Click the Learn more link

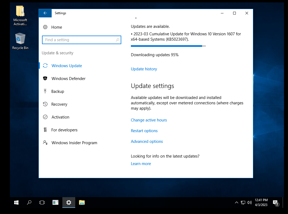pyautogui.click(x=141, y=164)
